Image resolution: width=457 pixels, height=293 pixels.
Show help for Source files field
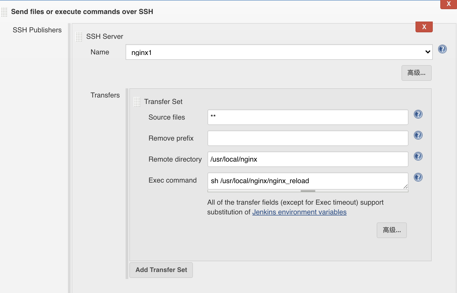pos(418,114)
